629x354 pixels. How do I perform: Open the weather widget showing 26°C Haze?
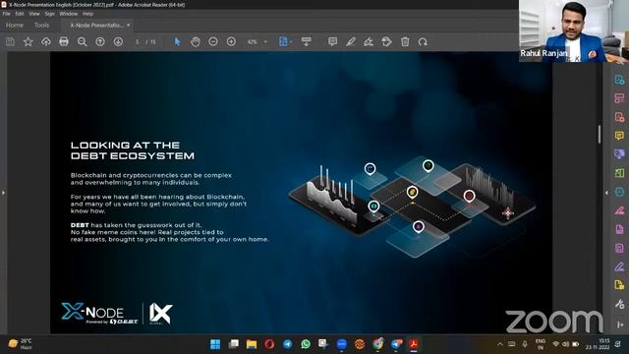click(20, 344)
